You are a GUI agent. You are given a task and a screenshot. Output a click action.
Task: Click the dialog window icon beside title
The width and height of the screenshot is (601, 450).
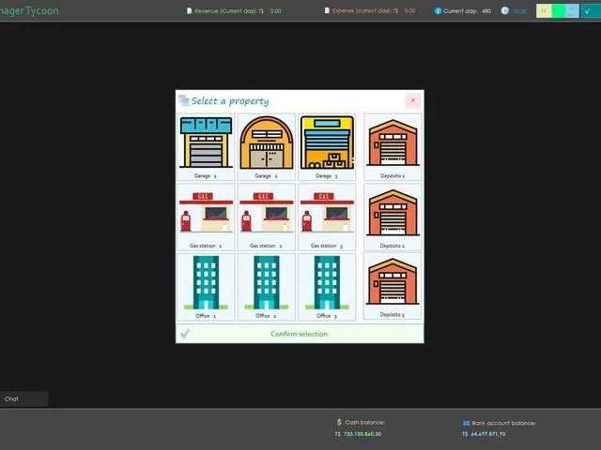pyautogui.click(x=184, y=100)
